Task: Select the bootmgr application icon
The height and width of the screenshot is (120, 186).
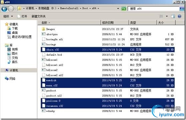Action: [44, 44]
